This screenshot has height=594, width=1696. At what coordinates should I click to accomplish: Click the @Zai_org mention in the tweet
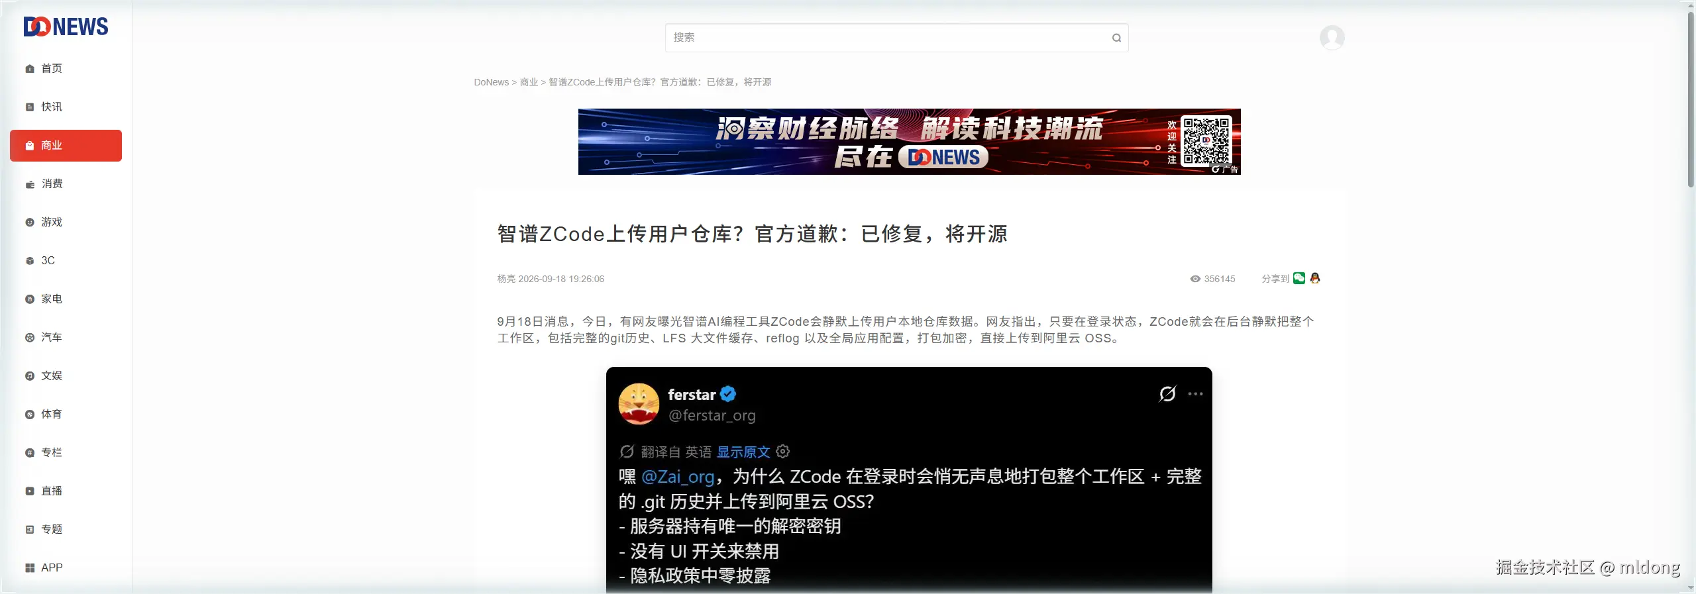(x=678, y=477)
